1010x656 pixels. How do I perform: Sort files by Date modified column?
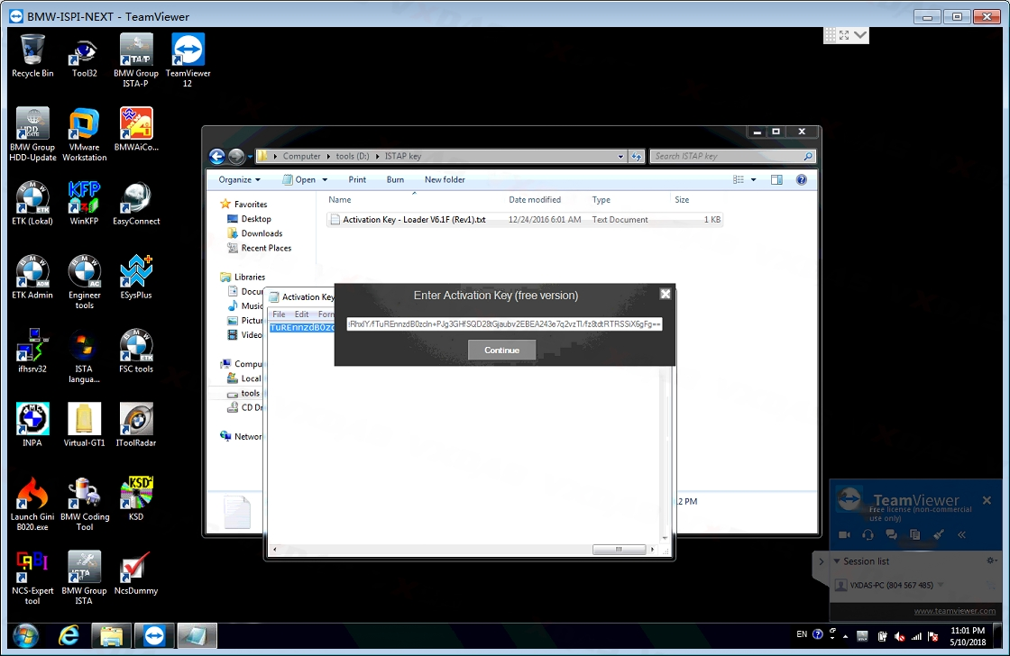point(535,199)
